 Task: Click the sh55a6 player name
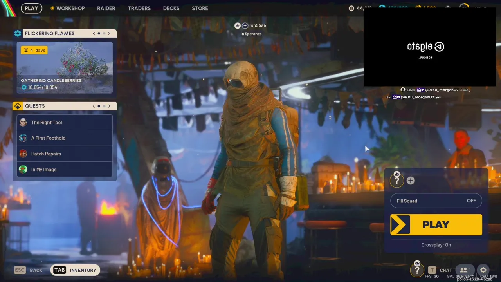coord(258,25)
